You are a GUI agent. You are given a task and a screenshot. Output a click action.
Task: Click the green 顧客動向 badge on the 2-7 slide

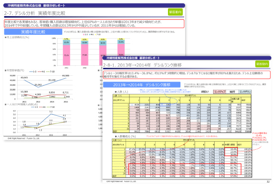coord(175,12)
